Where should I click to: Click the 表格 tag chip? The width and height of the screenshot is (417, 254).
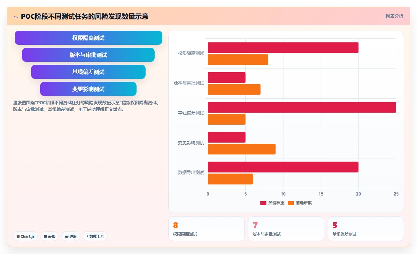click(x=50, y=236)
